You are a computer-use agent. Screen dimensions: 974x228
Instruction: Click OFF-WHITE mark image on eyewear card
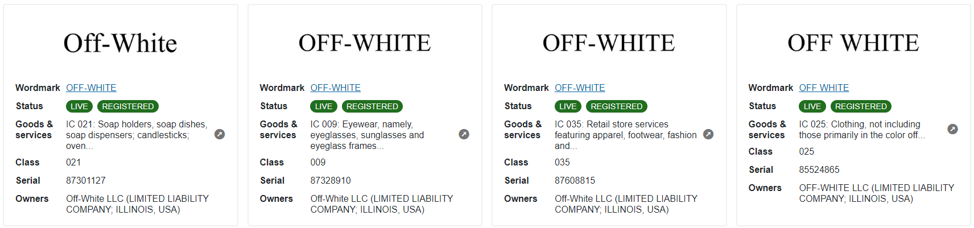pyautogui.click(x=365, y=43)
